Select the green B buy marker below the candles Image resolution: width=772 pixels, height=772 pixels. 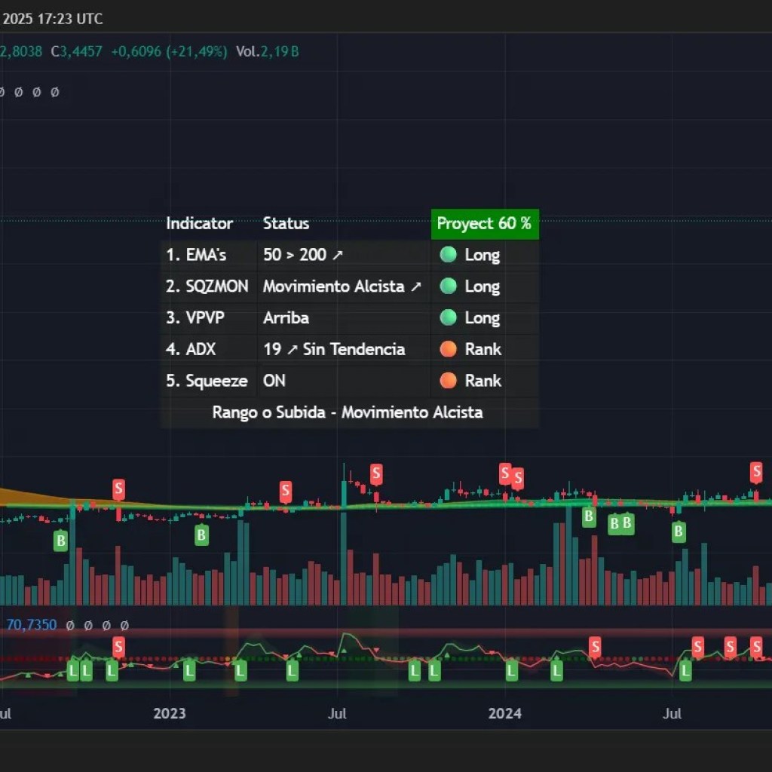tap(60, 541)
